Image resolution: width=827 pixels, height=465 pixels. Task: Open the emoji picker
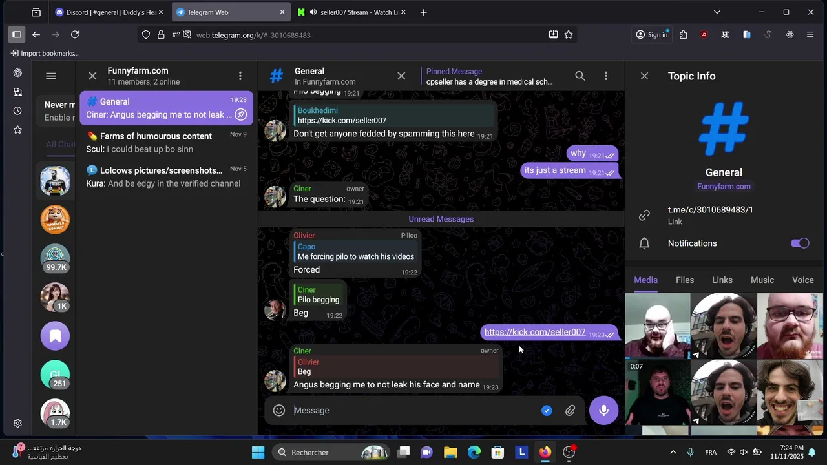click(x=279, y=410)
